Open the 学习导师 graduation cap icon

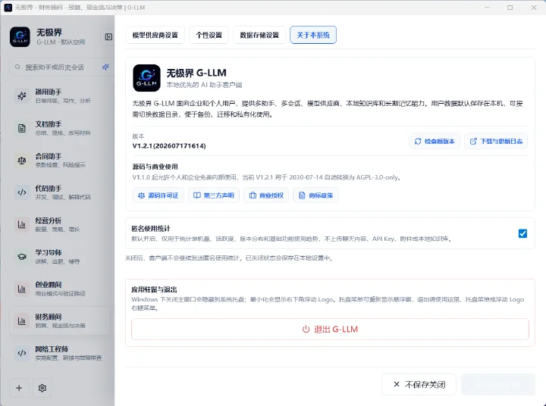[x=22, y=257]
